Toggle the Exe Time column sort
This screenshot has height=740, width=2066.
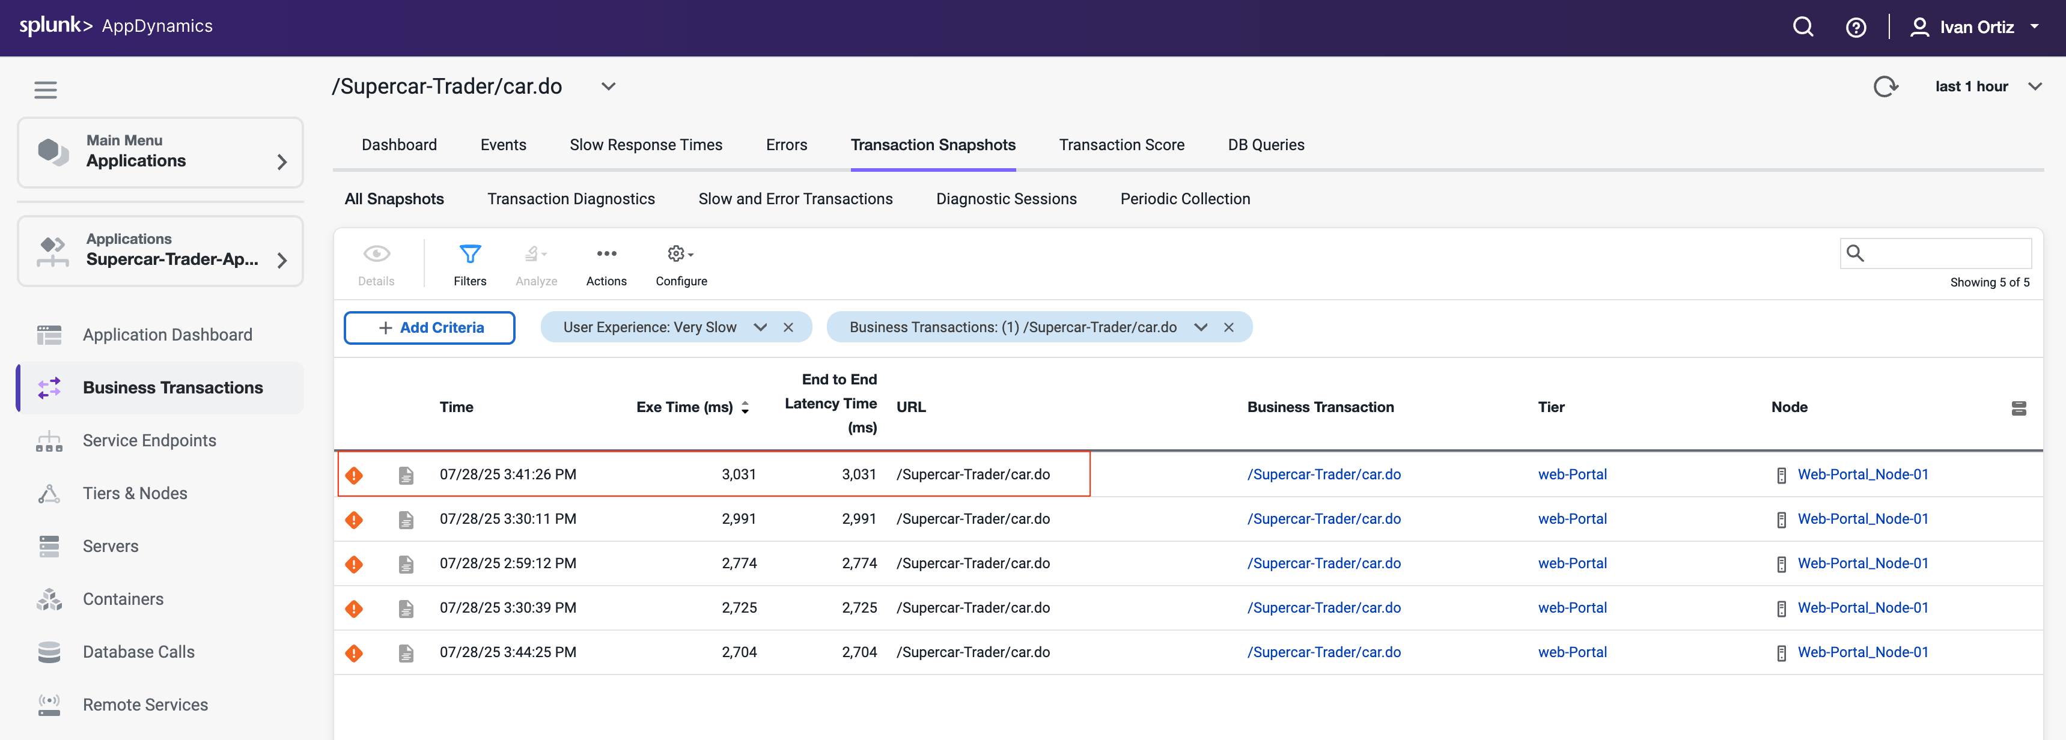(745, 407)
